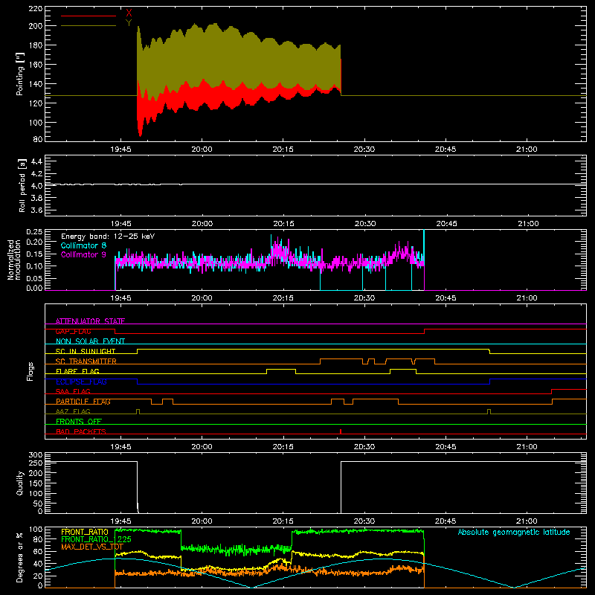595x595 pixels.
Task: Click the 300 value on the Quality axis
Action: [36, 455]
